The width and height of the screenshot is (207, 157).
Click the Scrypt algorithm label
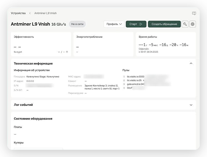pyautogui.click(x=18, y=52)
